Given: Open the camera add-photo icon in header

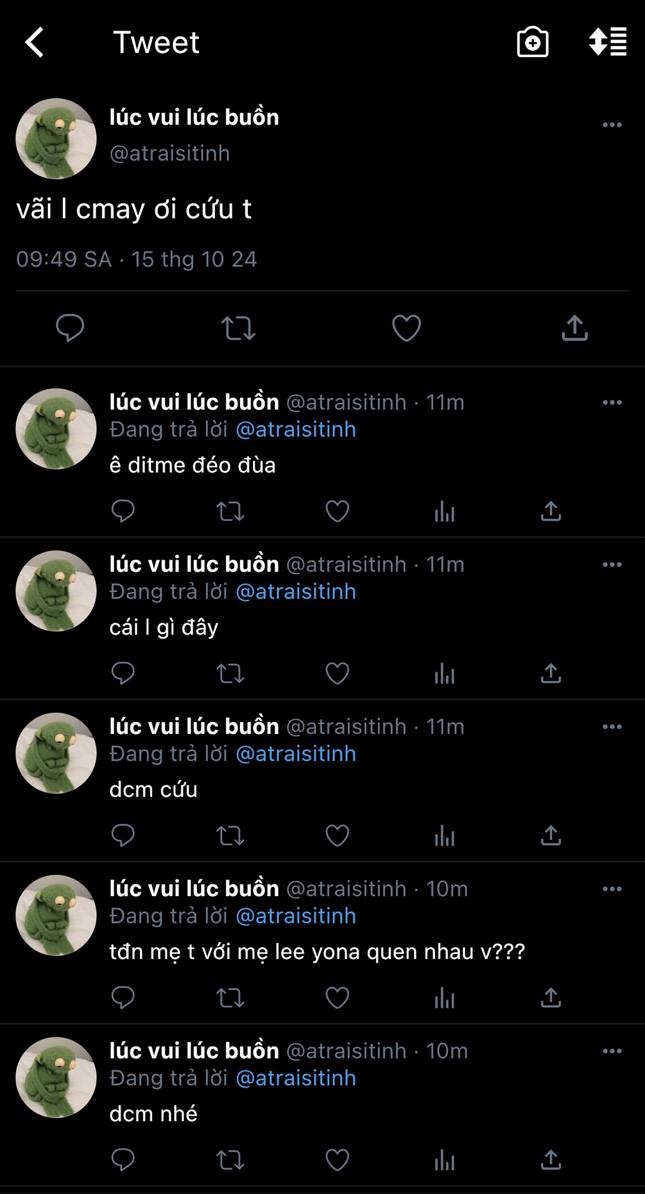Looking at the screenshot, I should [x=533, y=42].
